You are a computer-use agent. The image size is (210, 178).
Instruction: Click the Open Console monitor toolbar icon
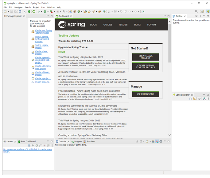pos(20,12)
